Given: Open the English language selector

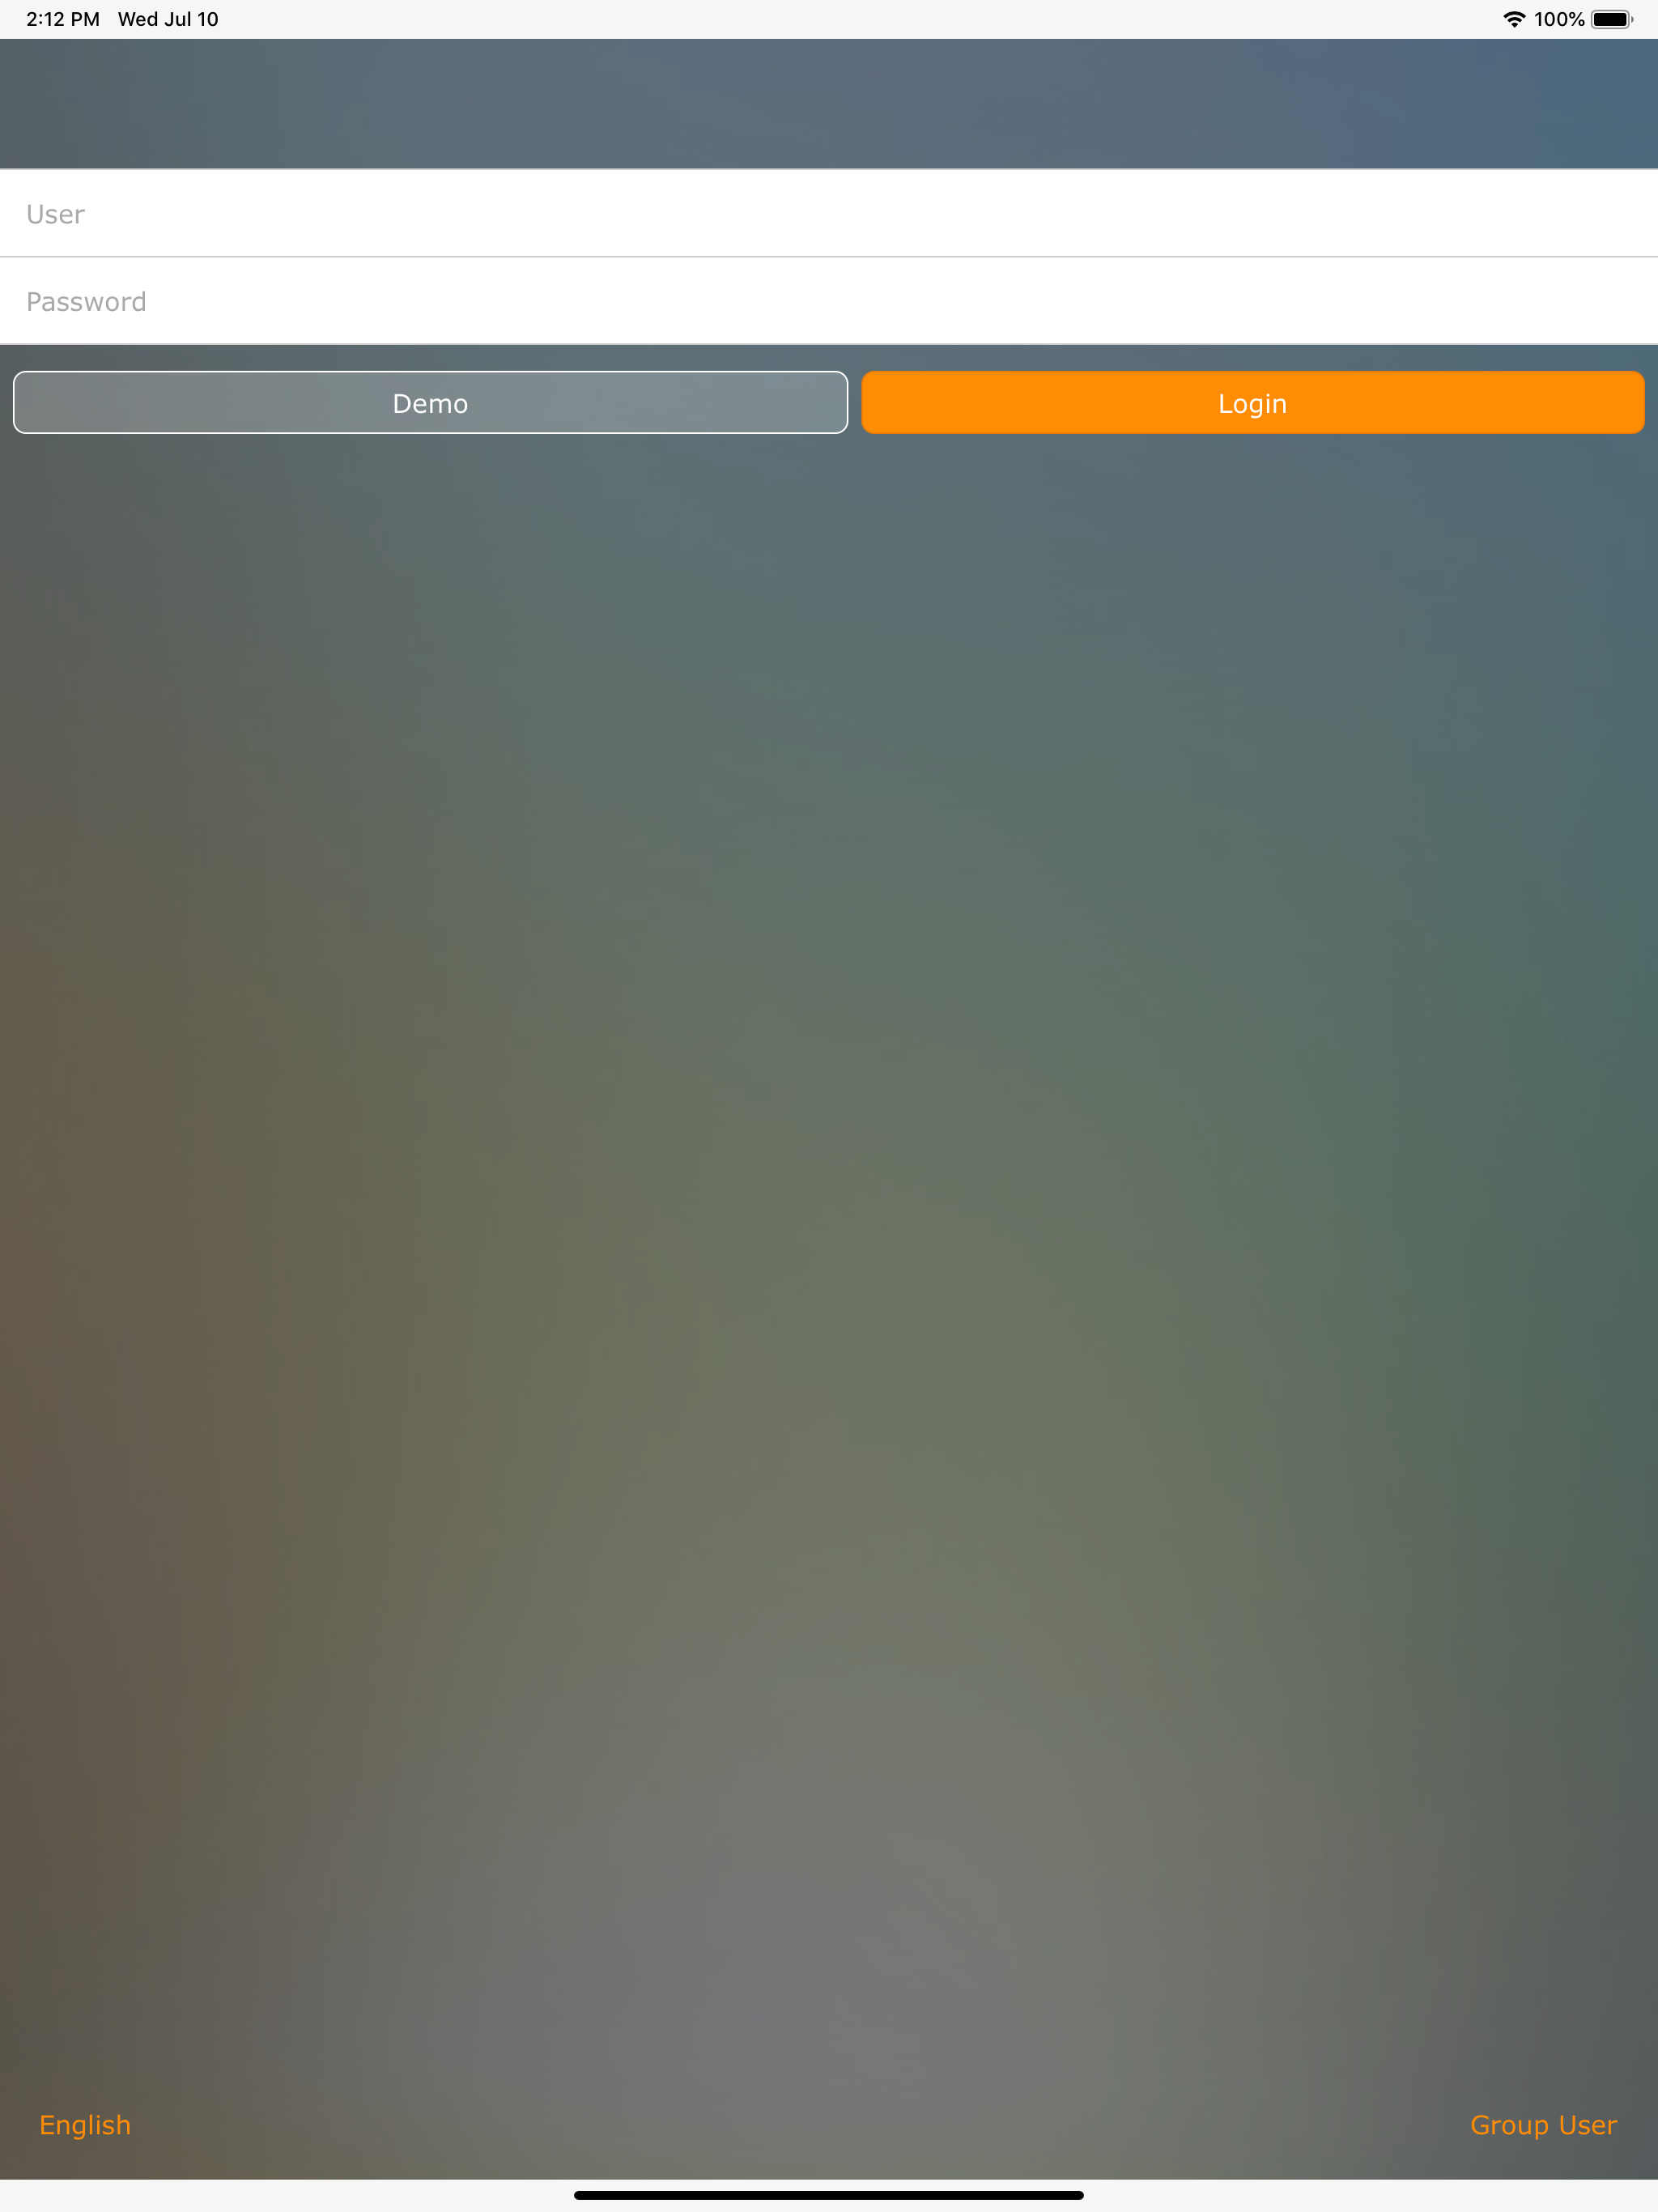Looking at the screenshot, I should tap(85, 2124).
